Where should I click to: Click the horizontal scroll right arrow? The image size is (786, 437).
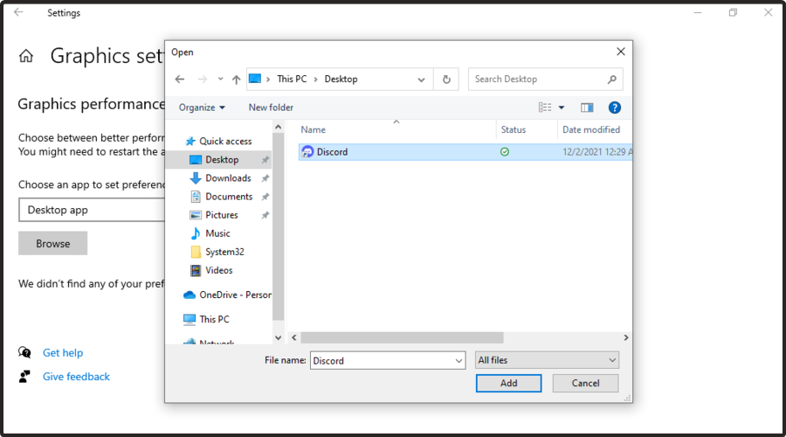tap(625, 337)
